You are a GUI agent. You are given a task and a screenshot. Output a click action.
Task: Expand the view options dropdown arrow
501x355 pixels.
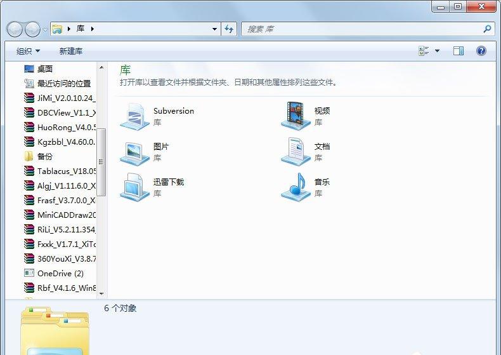(437, 51)
